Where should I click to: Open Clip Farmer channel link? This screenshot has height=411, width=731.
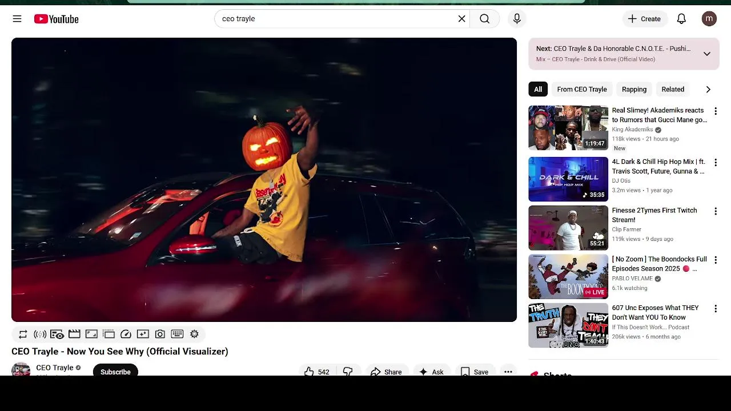(626, 229)
